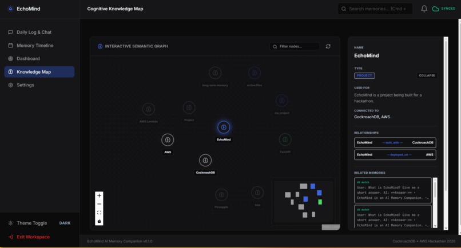The height and width of the screenshot is (248, 461).
Task: Select the FastAPI node
Action: click(285, 139)
